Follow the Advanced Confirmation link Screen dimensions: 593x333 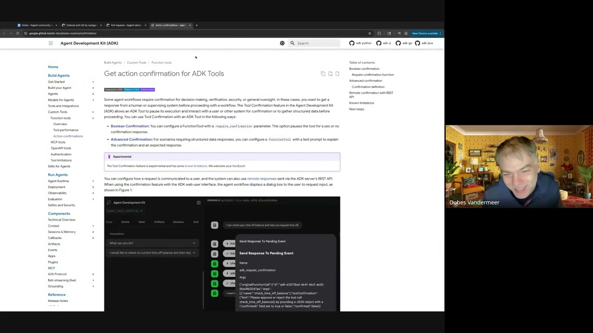(x=132, y=139)
